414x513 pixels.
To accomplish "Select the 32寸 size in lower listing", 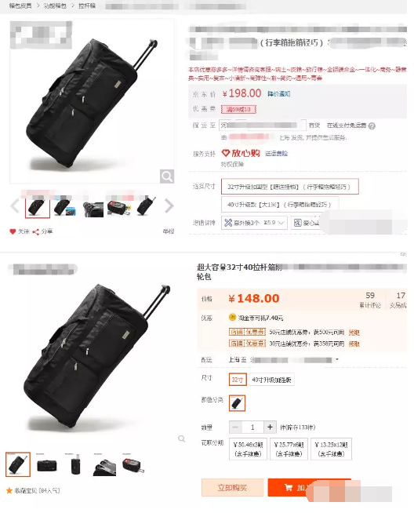I will (x=238, y=380).
